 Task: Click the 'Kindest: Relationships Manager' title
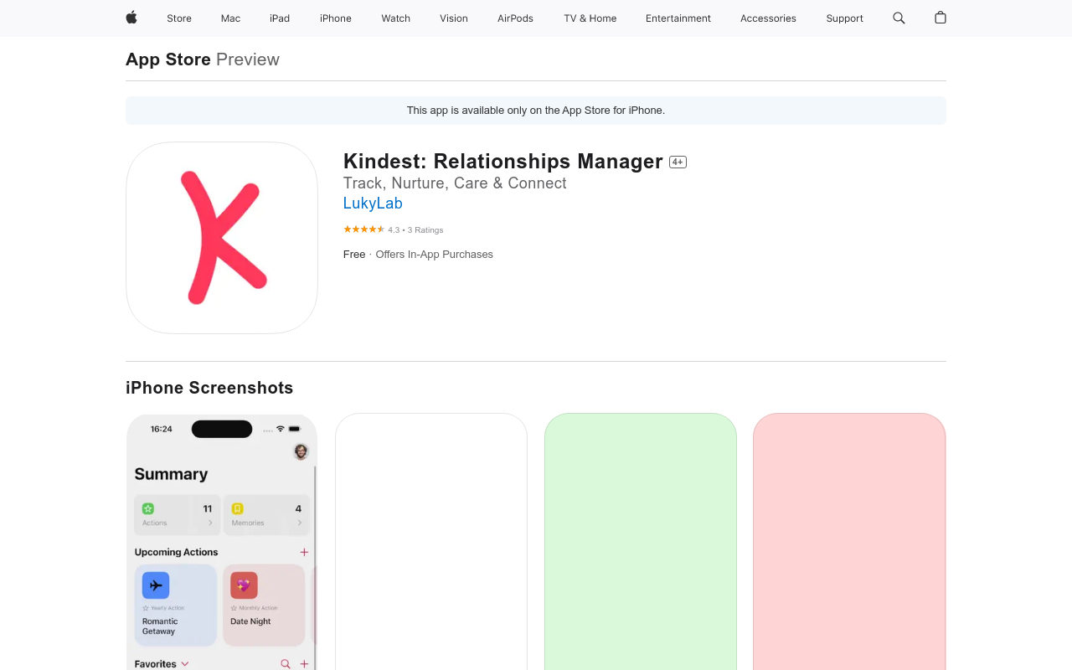click(503, 162)
